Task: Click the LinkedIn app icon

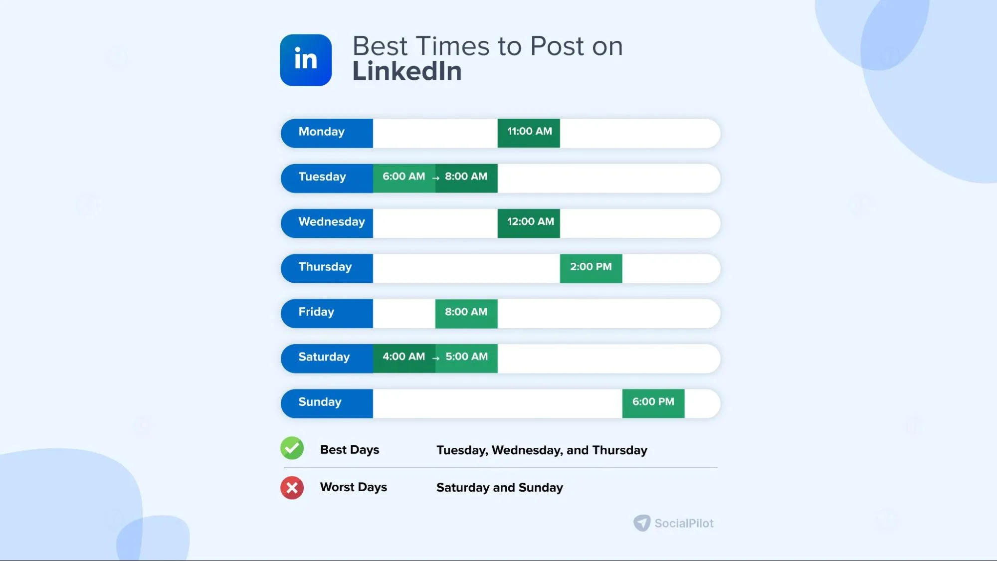Action: tap(305, 60)
